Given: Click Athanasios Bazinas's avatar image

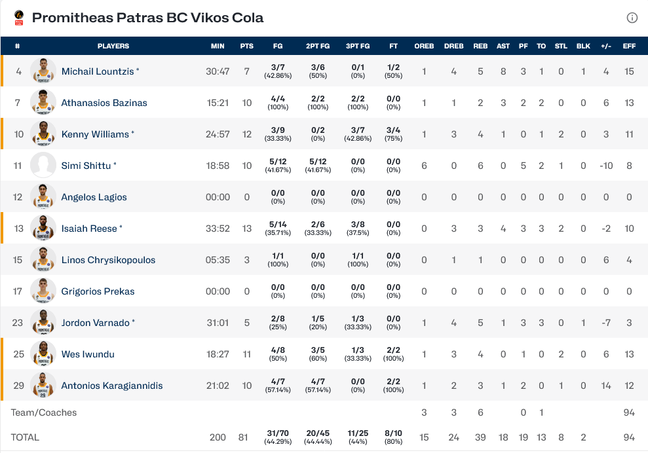Looking at the screenshot, I should click(43, 103).
